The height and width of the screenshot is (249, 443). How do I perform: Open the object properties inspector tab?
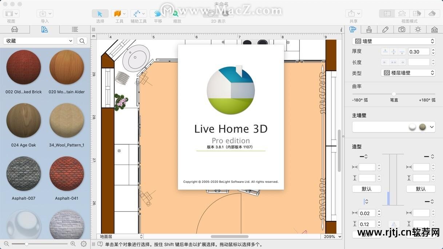coord(353,29)
